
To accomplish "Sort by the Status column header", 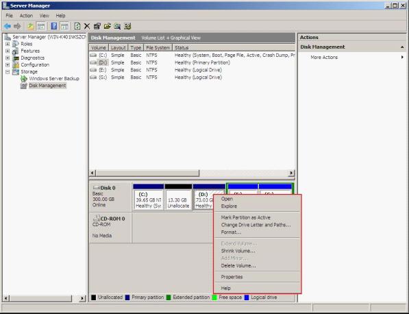I will pos(234,48).
